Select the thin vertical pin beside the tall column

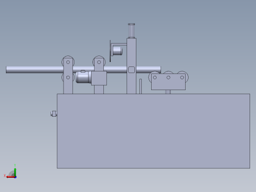pyautogui.click(x=140, y=86)
